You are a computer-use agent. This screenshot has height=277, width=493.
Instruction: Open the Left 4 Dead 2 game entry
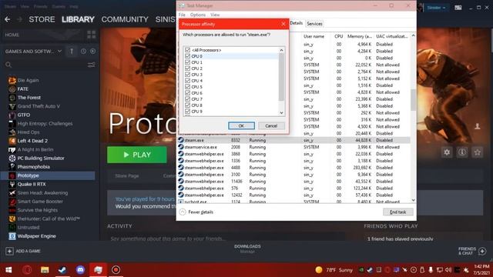click(32, 141)
